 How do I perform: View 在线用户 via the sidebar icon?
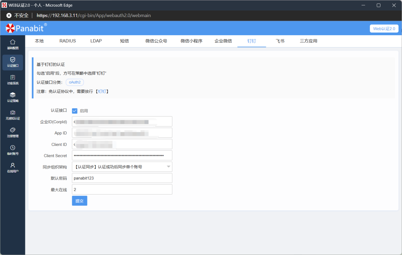coord(13,169)
